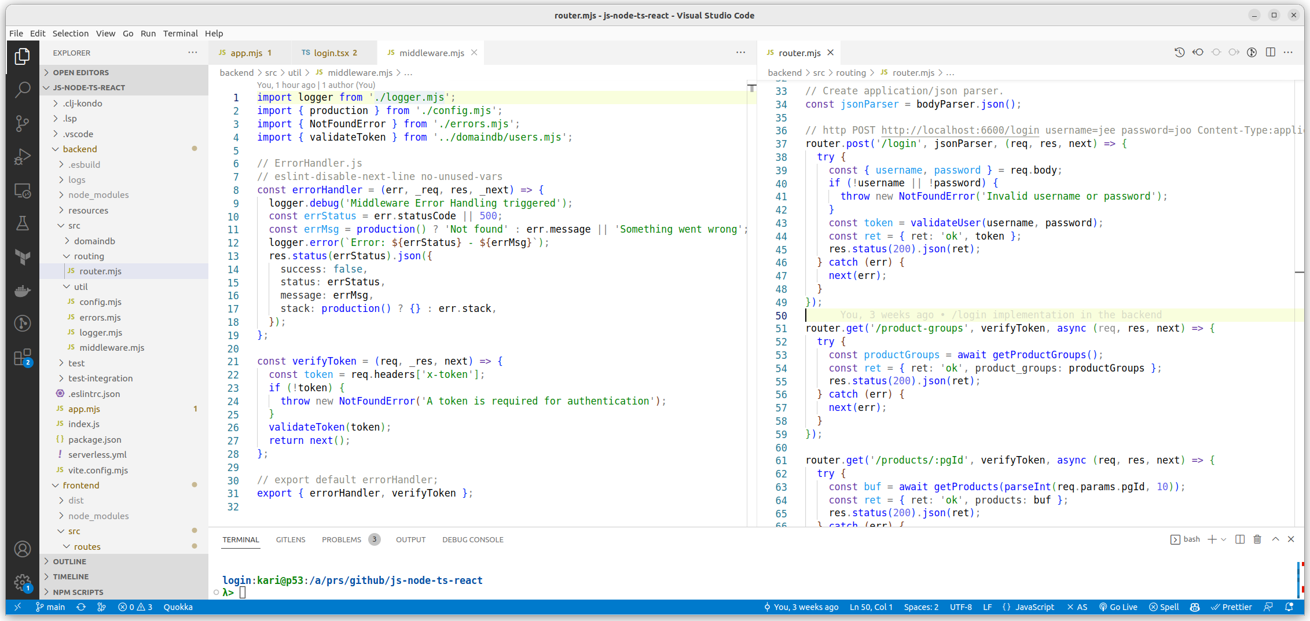Open the Manage gear menu

(22, 582)
